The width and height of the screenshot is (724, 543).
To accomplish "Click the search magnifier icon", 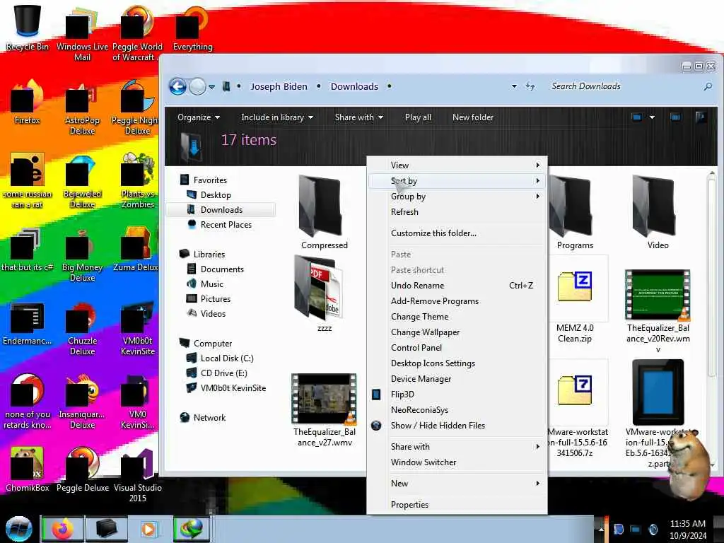I will coord(707,86).
